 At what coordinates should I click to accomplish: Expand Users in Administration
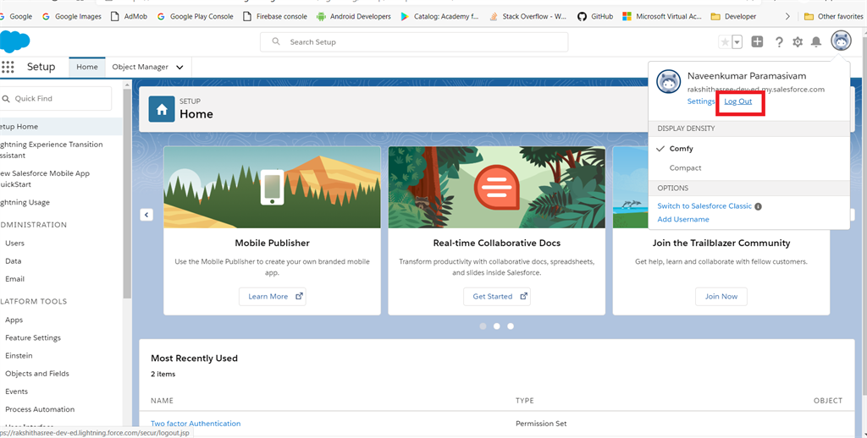click(x=15, y=243)
